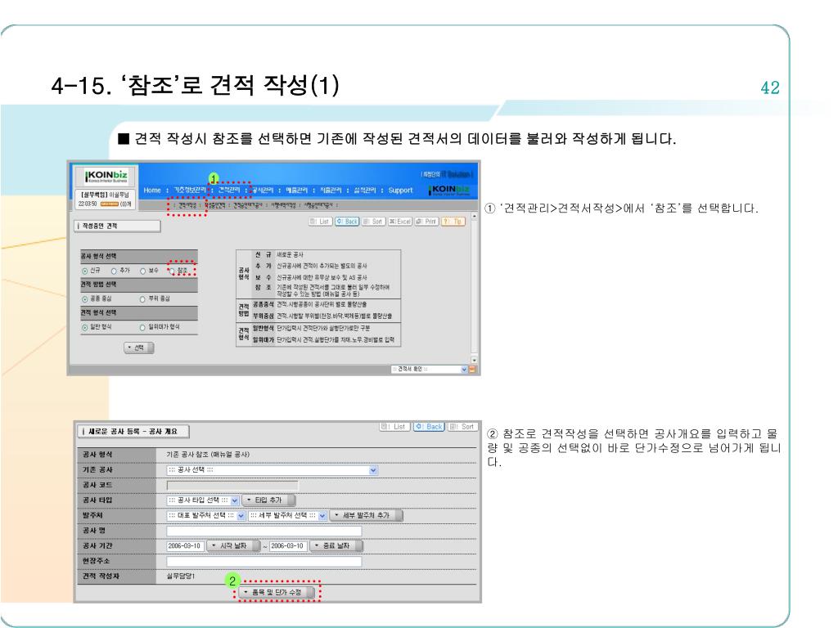Click the 세부 발주처 추가 button
838x628 pixels.
(366, 516)
